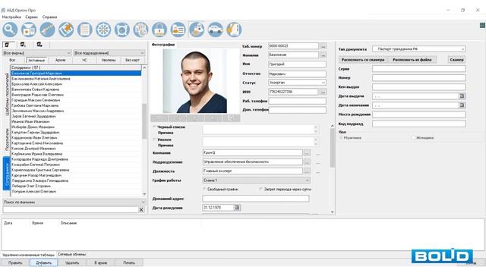This screenshot has height=273, width=486.
Task: Open the diagonal film strip toolbar icon
Action: 47,30
